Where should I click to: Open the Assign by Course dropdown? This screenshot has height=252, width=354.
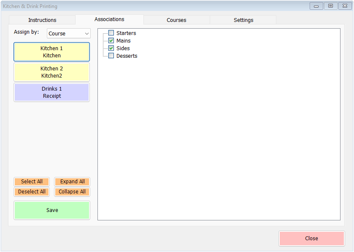coord(69,33)
